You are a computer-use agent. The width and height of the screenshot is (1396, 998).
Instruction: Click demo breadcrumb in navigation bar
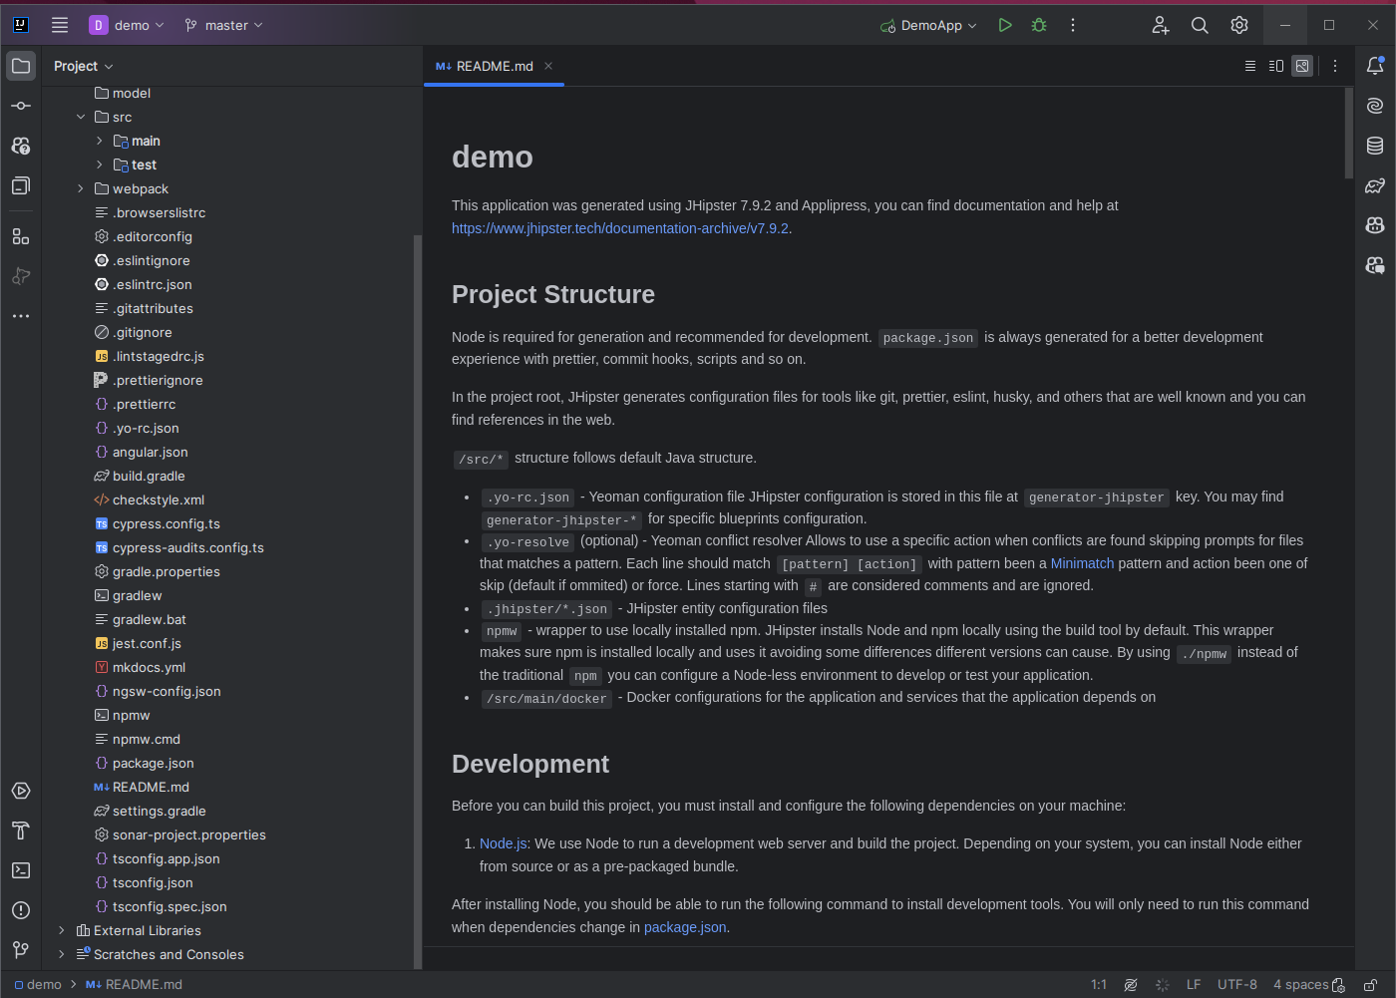pyautogui.click(x=38, y=984)
